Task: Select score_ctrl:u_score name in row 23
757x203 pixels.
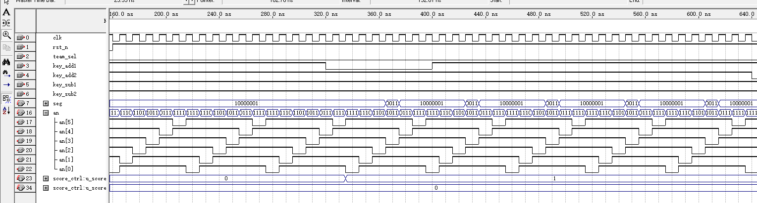Action: click(79, 178)
